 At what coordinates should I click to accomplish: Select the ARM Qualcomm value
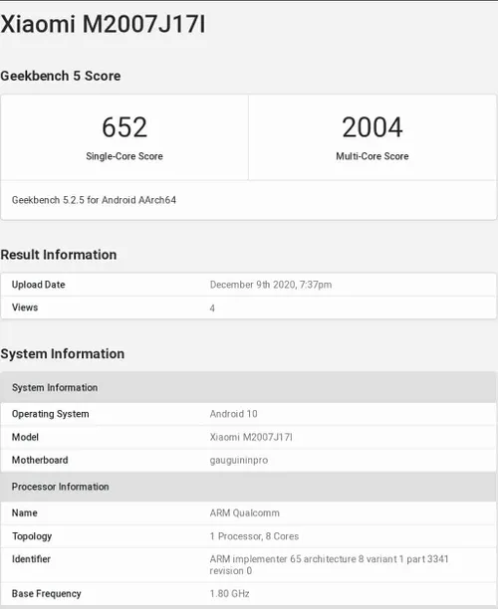pos(245,513)
